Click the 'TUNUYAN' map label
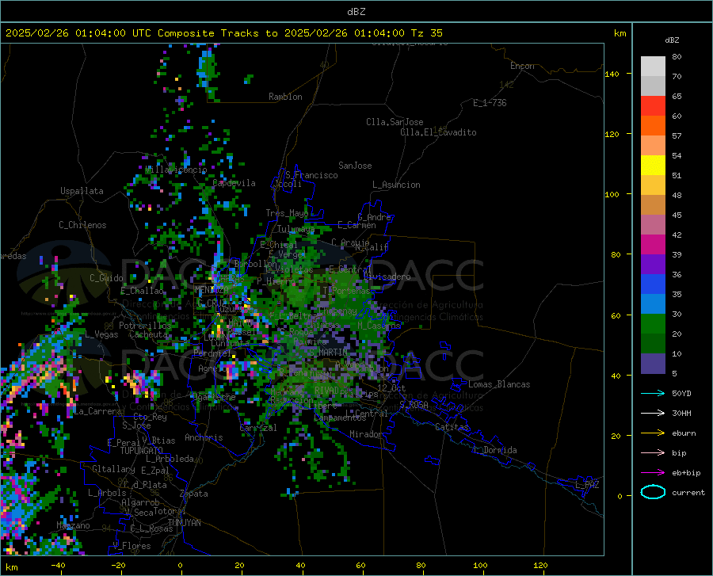 [184, 523]
